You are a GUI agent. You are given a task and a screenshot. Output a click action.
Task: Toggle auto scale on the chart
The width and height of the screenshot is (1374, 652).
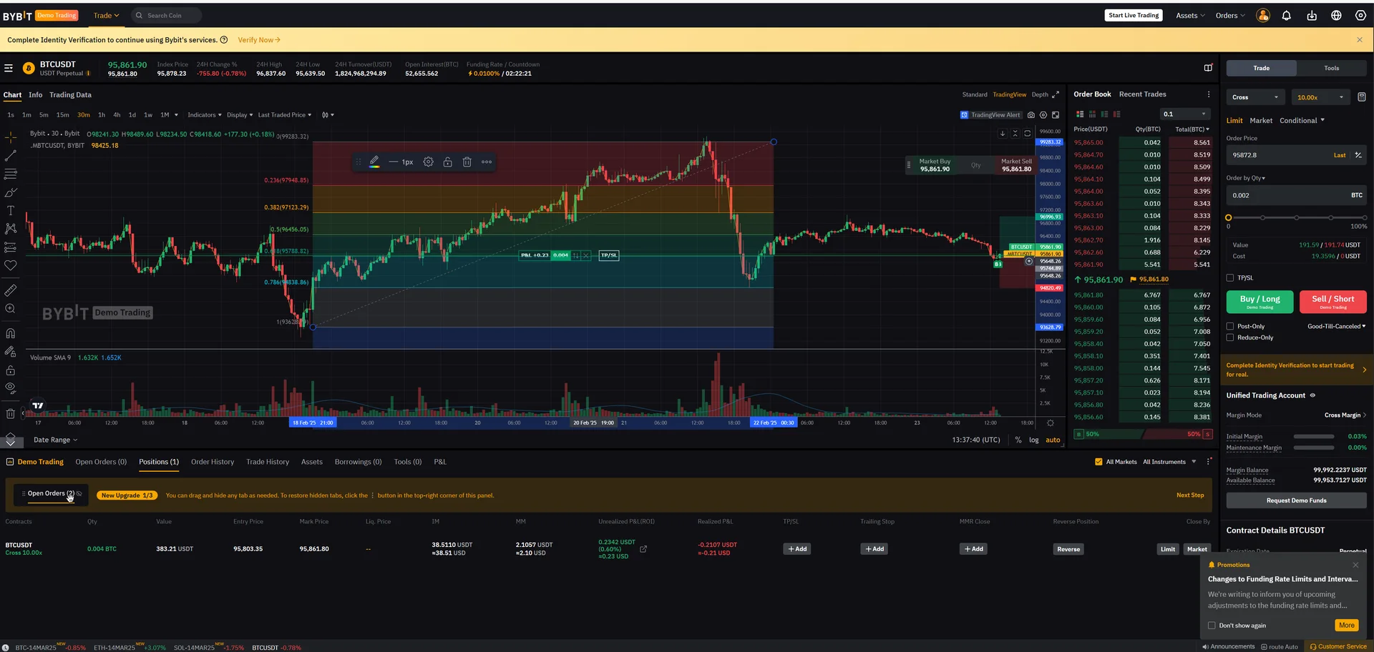pos(1053,440)
